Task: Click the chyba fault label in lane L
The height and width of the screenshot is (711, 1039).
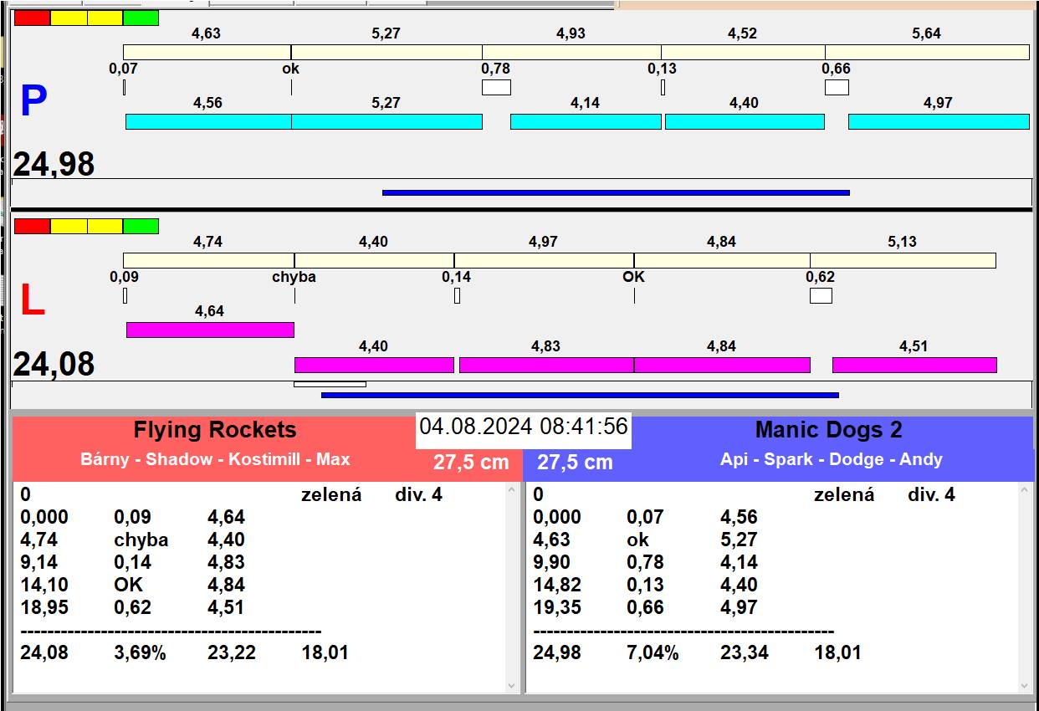Action: click(x=294, y=277)
